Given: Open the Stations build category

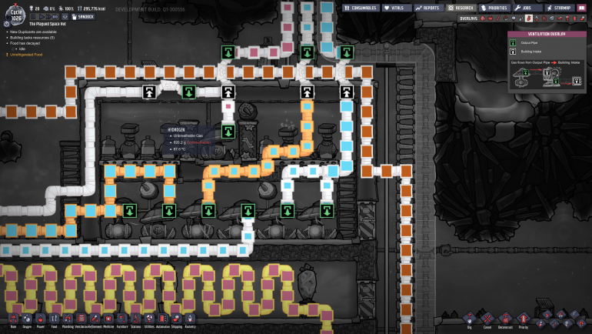Looking at the screenshot, I should pos(135,320).
